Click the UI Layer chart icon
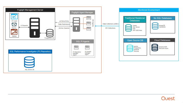The image size is (183, 103). pyautogui.click(x=14, y=17)
